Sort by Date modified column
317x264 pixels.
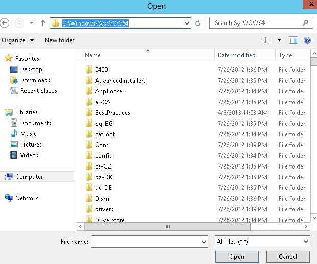[x=245, y=55]
